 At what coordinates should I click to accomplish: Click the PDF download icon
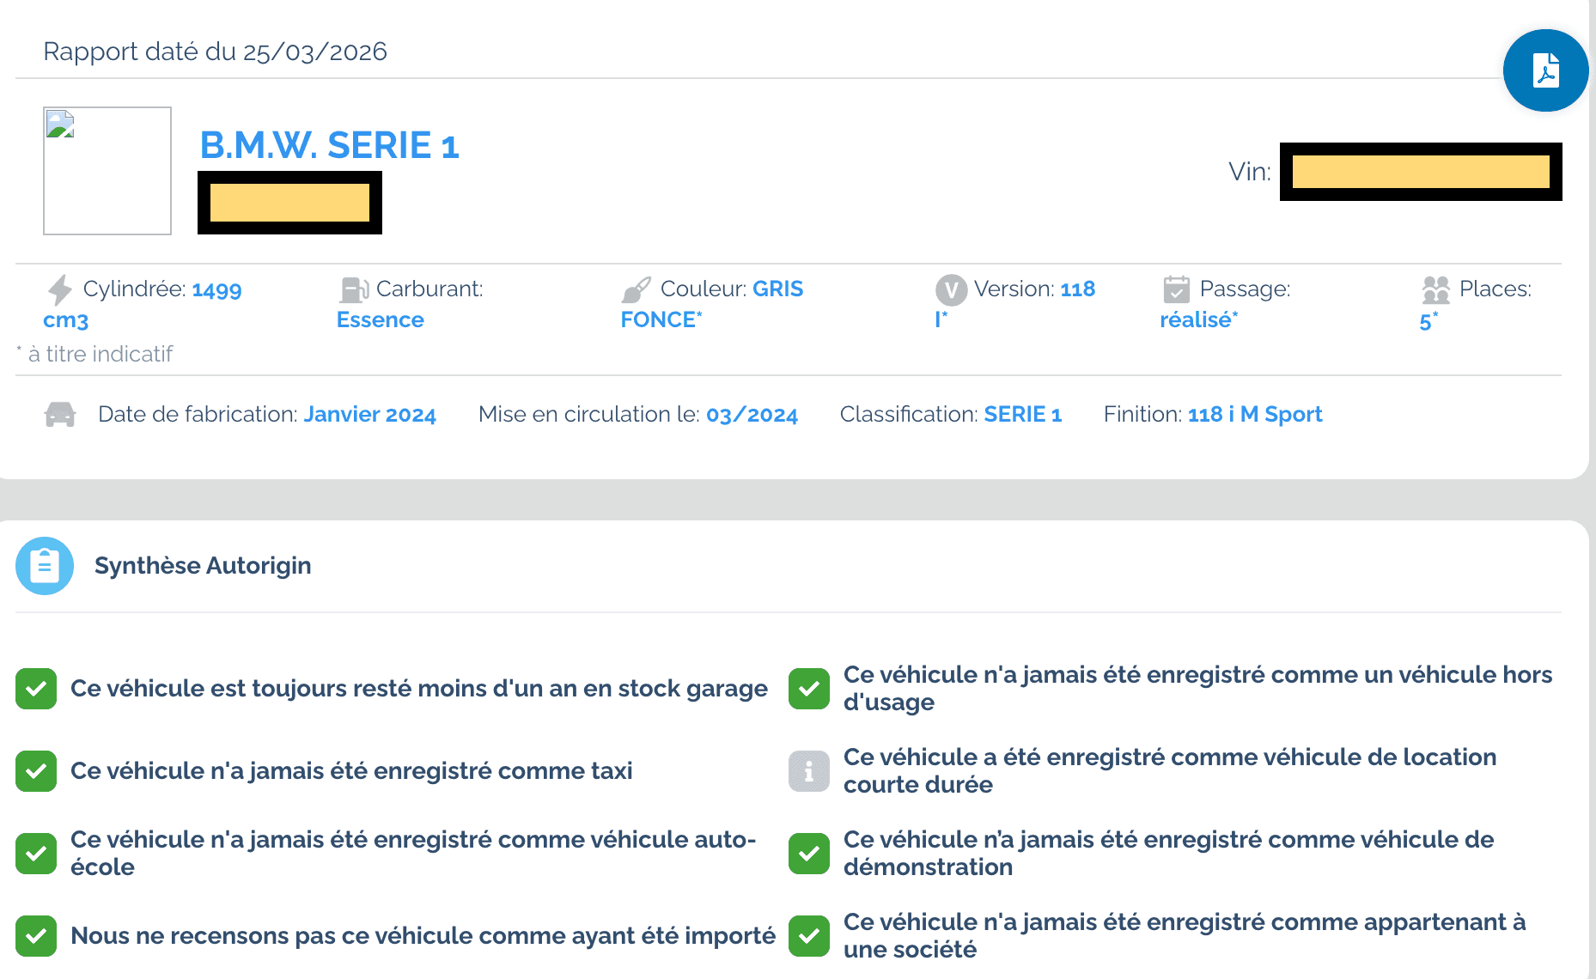[1544, 70]
